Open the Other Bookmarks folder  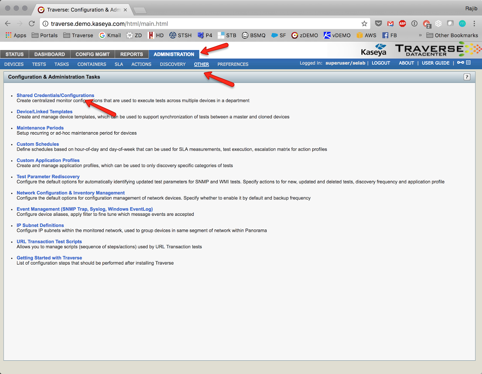tap(452, 35)
